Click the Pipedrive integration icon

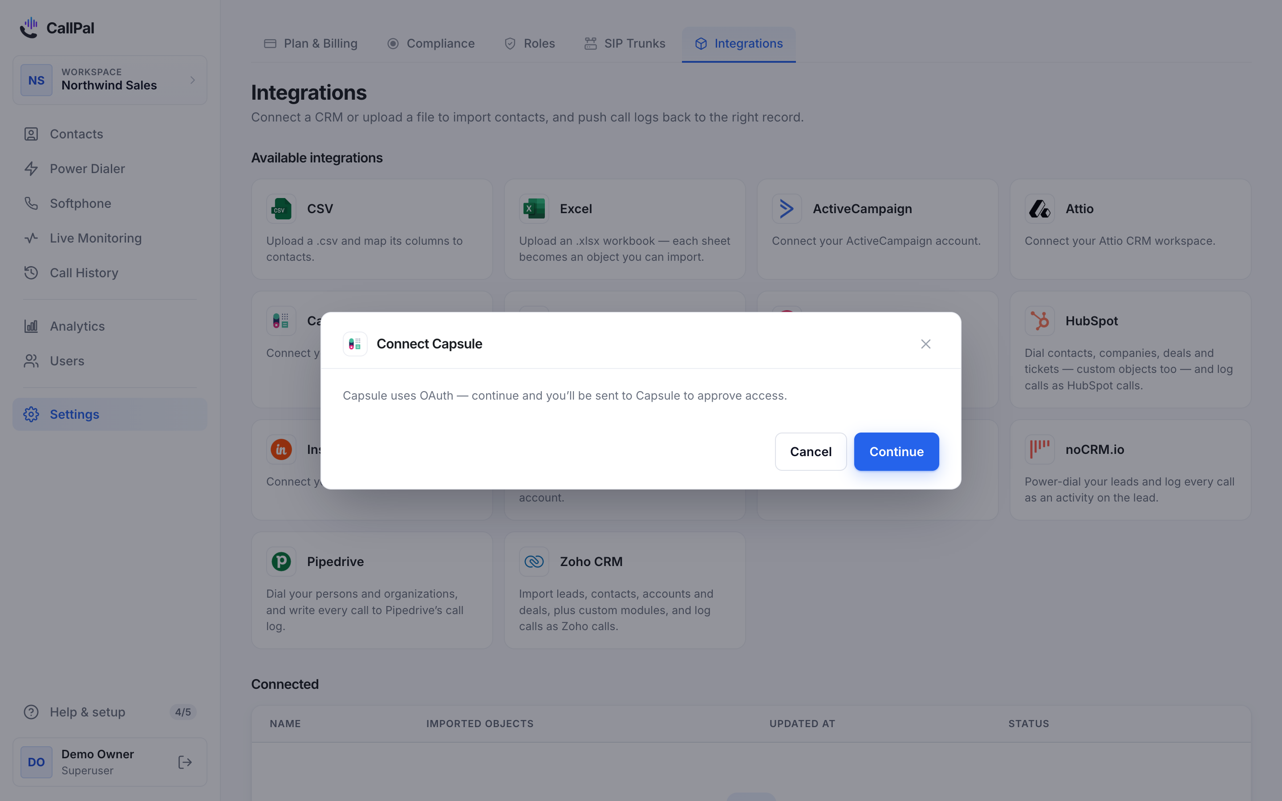click(281, 562)
